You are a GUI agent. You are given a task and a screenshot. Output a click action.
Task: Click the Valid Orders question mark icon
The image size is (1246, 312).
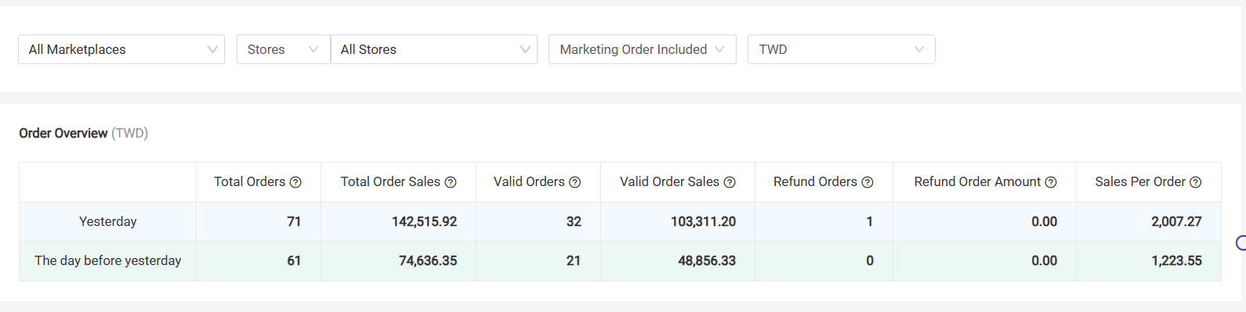tap(575, 182)
